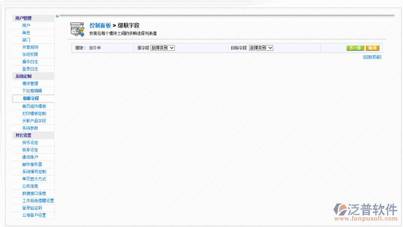Select 下拉框编辑 in the sidebar
403x227 pixels.
pos(32,90)
